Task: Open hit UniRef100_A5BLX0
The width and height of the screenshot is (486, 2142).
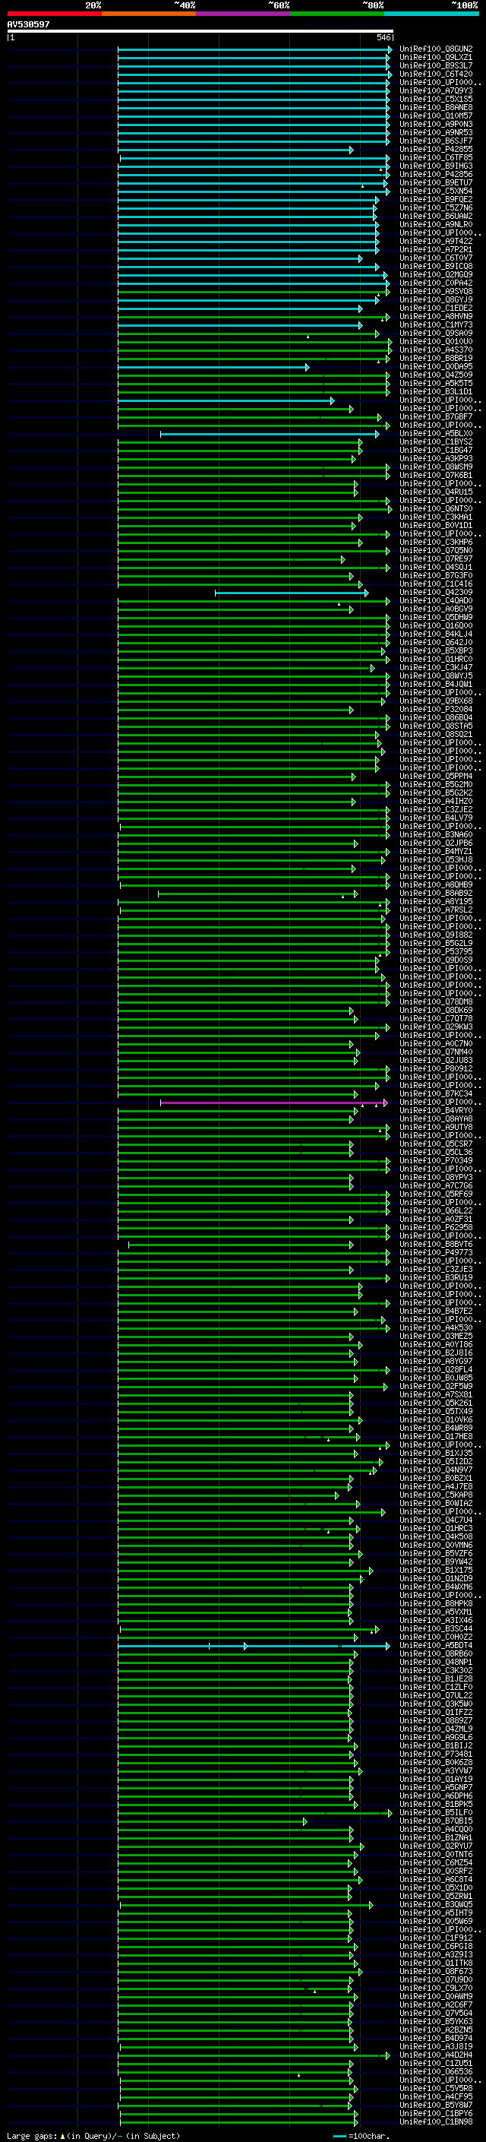Action: click(436, 434)
